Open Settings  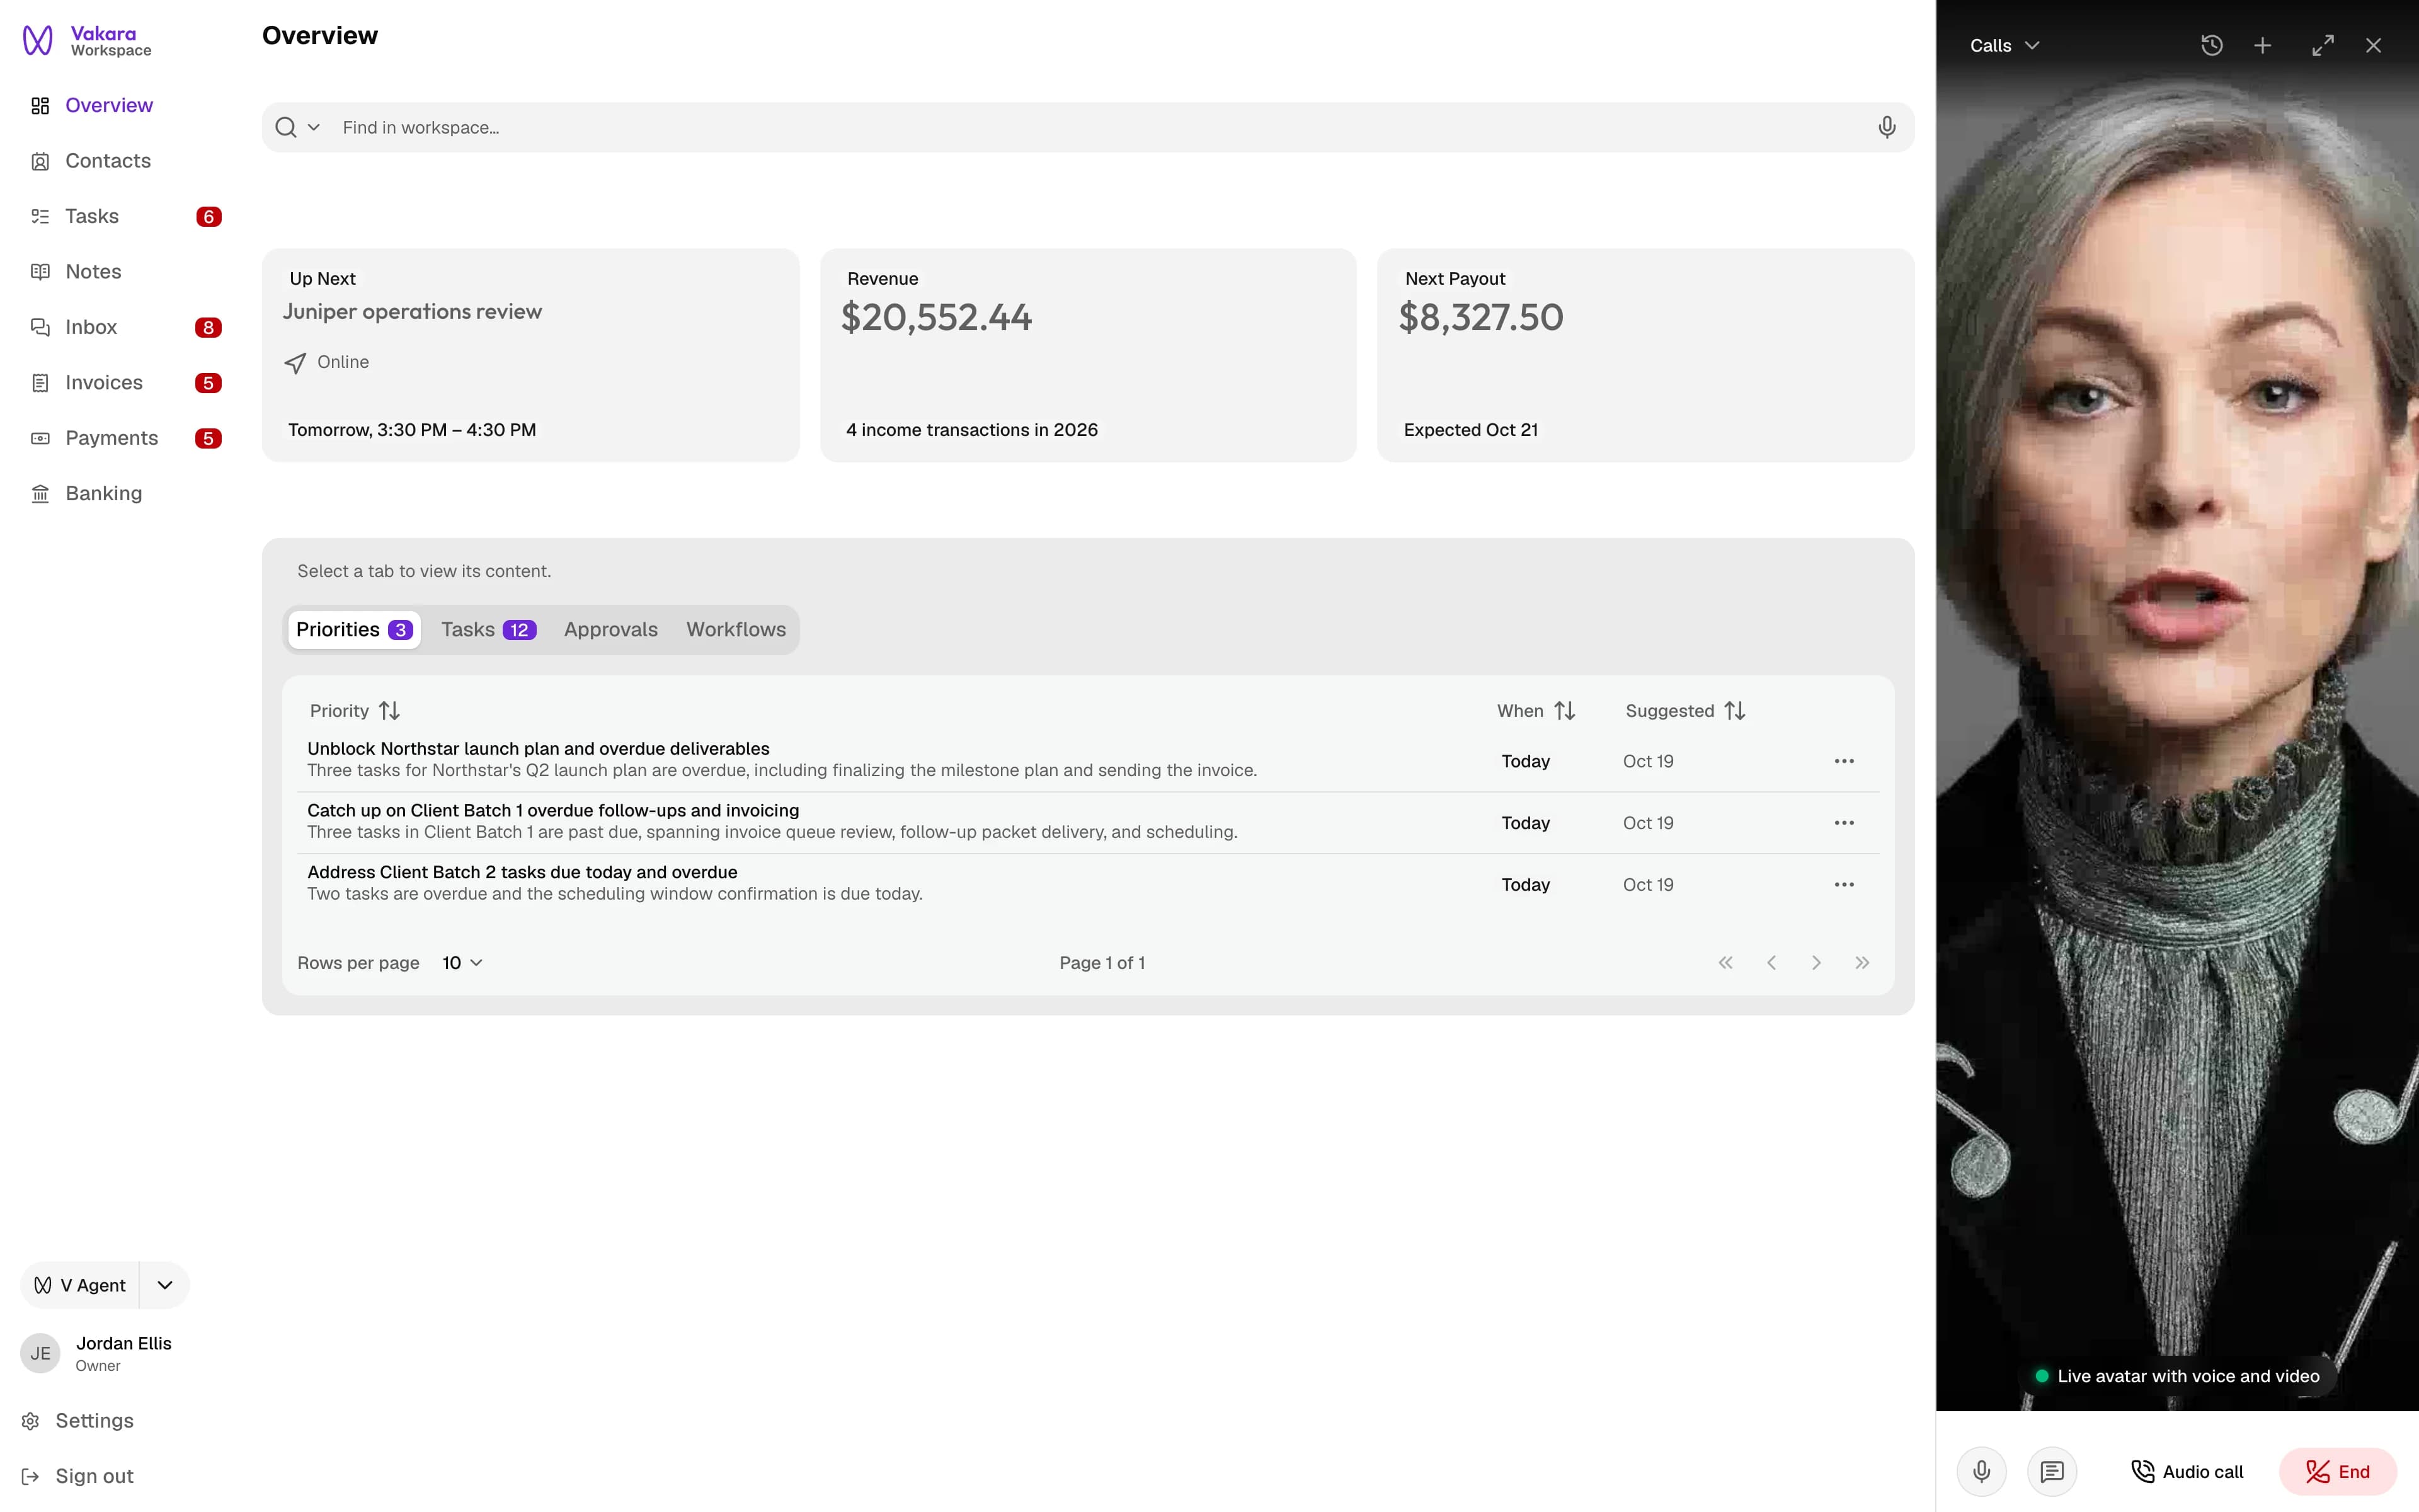click(78, 1421)
